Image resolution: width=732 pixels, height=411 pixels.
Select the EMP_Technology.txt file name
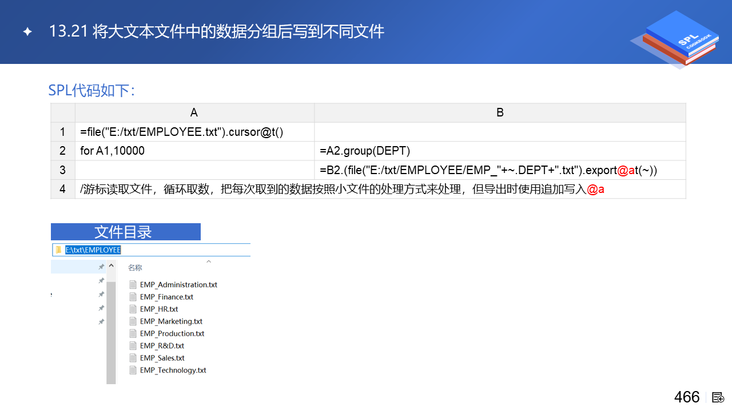tap(173, 370)
